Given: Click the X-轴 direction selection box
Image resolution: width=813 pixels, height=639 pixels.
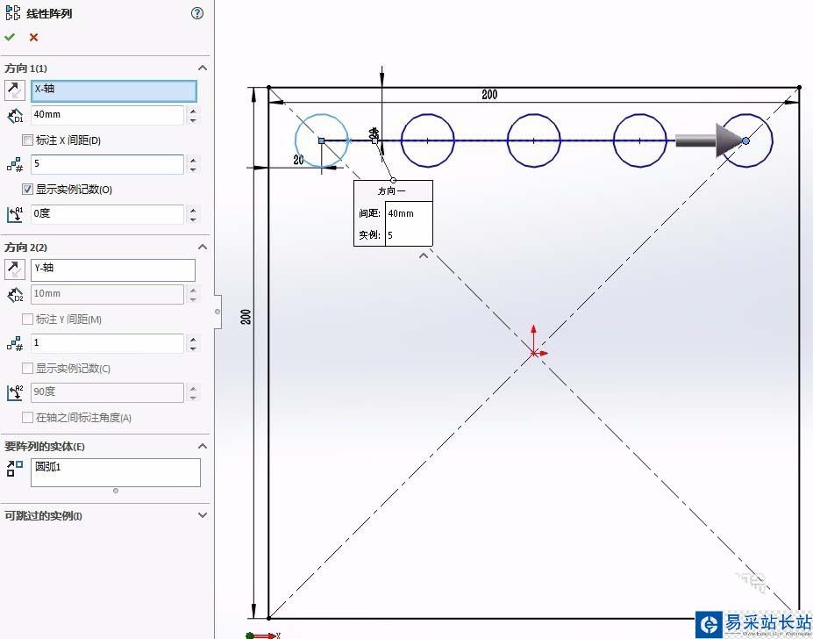Looking at the screenshot, I should (113, 90).
